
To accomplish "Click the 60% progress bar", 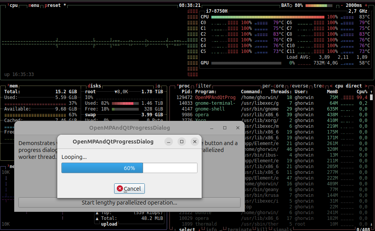I will pyautogui.click(x=129, y=168).
